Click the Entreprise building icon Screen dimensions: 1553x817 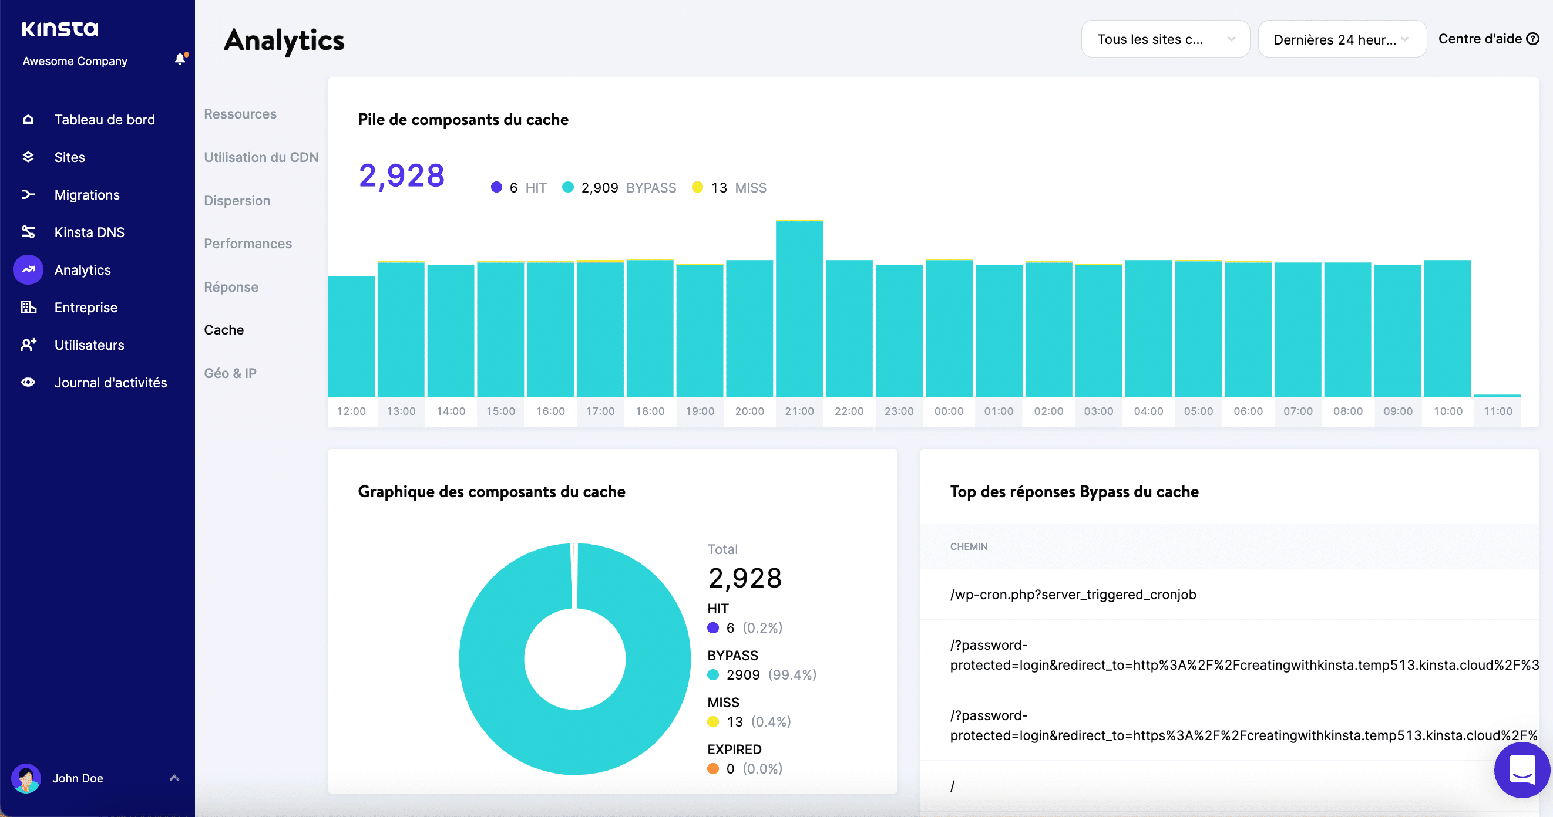coord(28,308)
